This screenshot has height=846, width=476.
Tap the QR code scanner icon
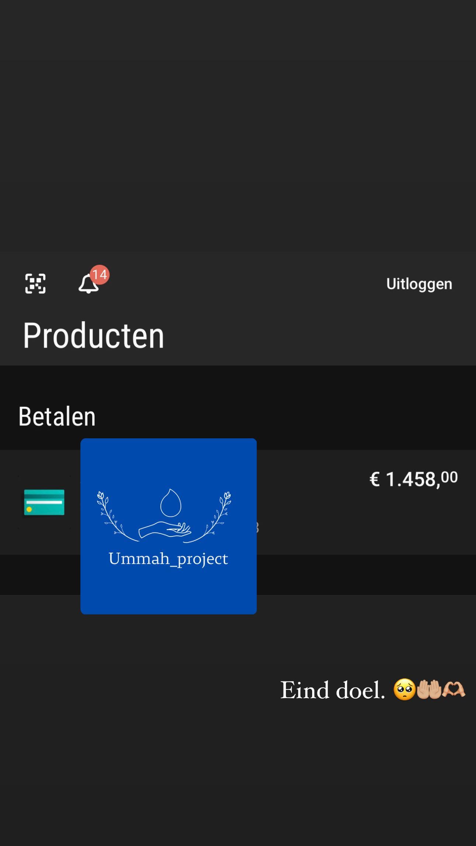(35, 283)
